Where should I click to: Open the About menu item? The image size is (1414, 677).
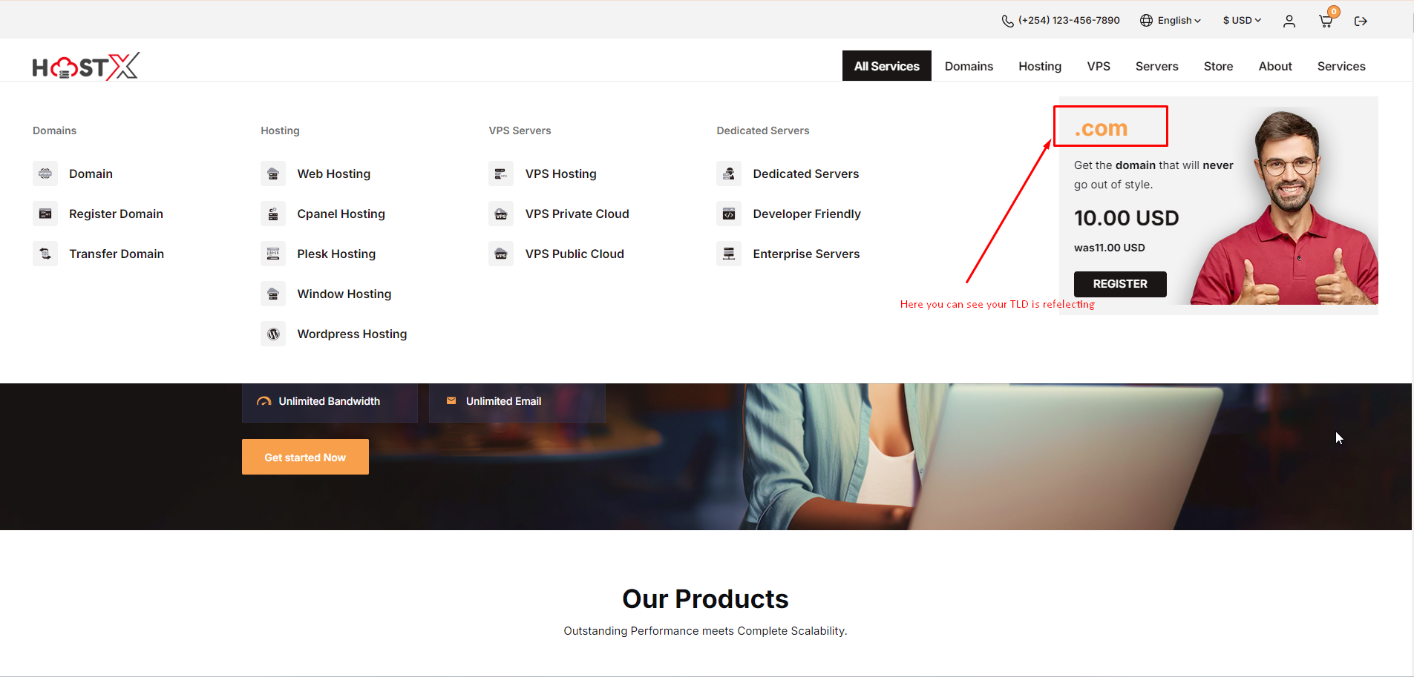[1274, 66]
